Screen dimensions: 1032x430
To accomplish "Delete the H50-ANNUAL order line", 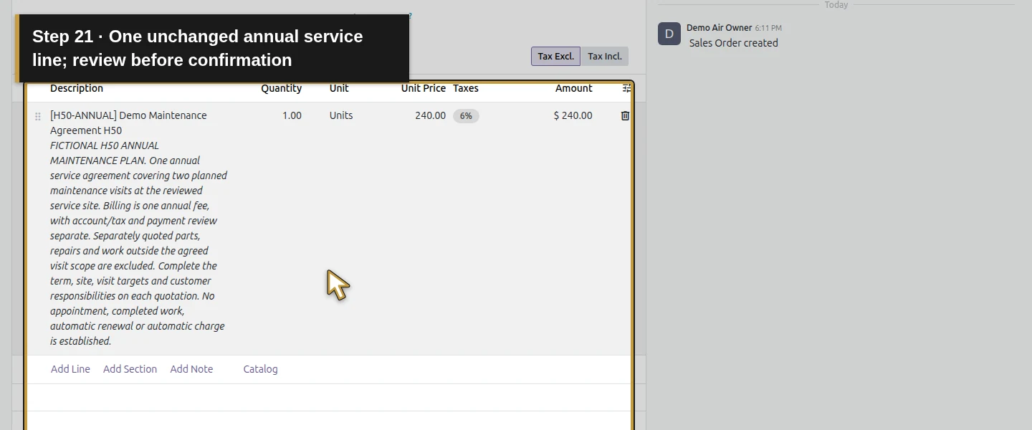I will point(625,115).
